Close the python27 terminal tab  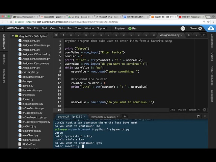(x=85, y=117)
